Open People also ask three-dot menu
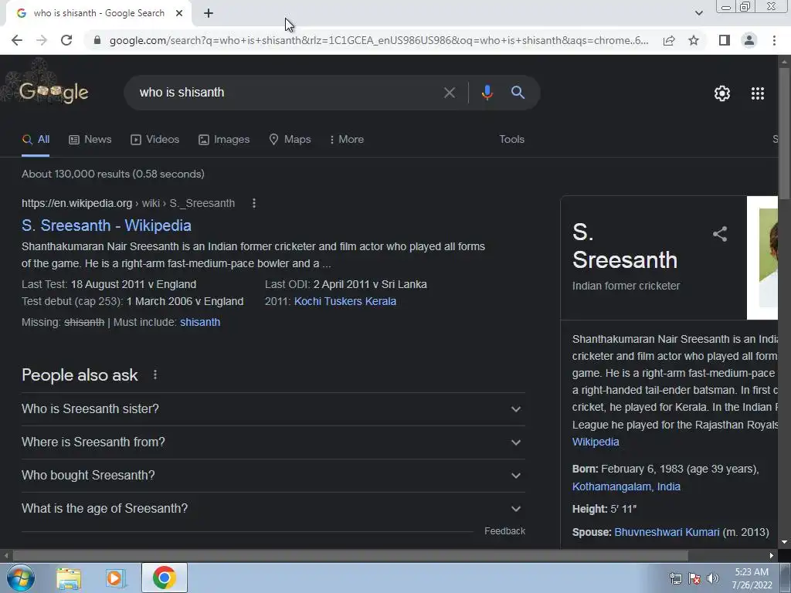 pos(154,374)
